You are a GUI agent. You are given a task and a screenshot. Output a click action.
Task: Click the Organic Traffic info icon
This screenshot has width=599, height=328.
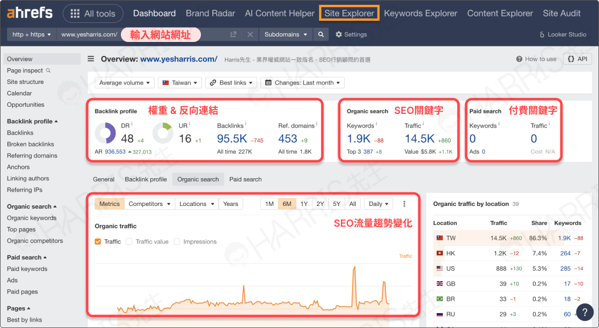tap(423, 124)
